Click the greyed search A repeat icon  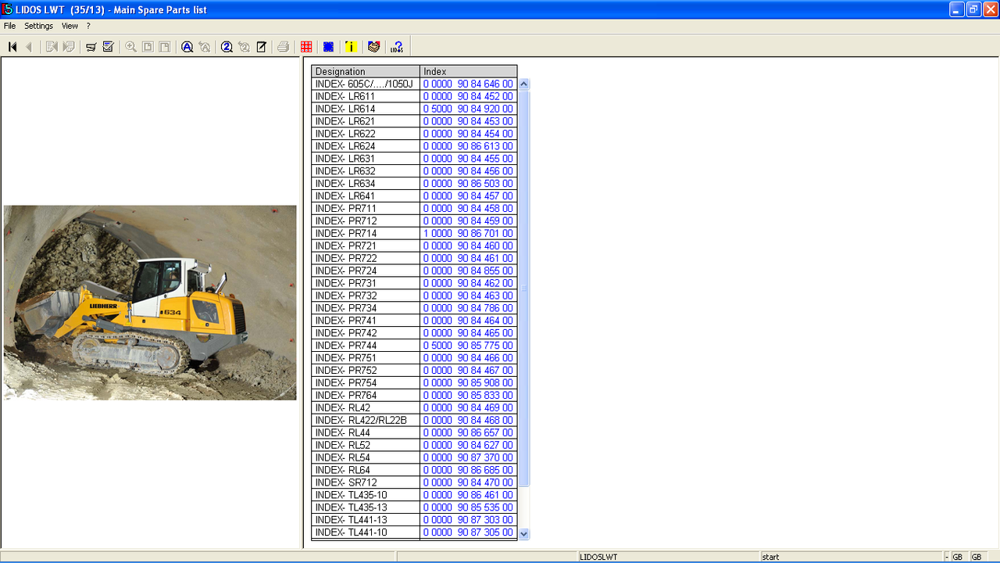[x=205, y=47]
